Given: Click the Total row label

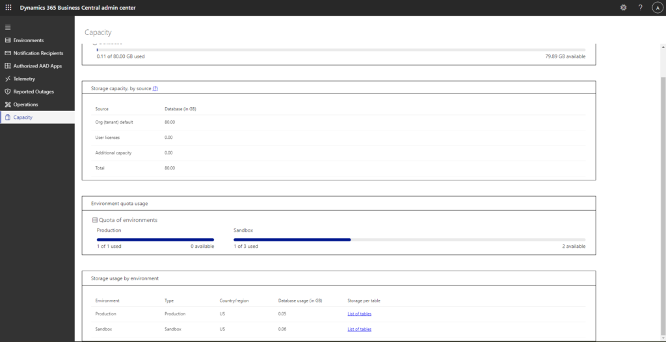Looking at the screenshot, I should 100,168.
